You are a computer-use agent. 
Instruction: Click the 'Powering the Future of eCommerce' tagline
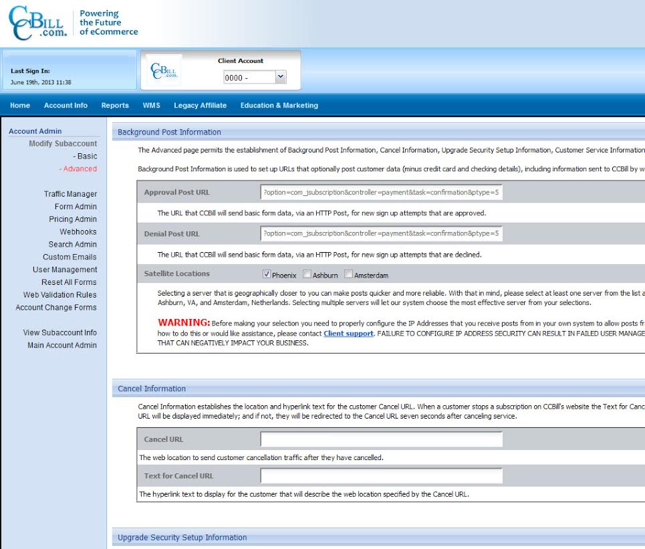[x=108, y=23]
